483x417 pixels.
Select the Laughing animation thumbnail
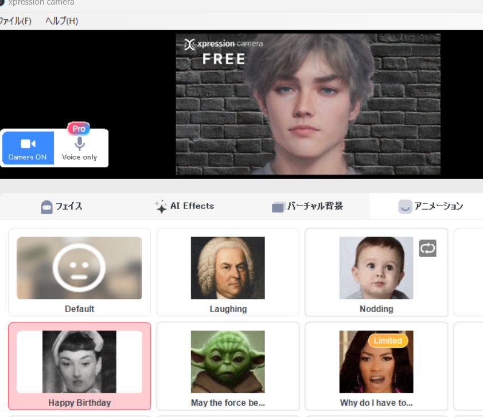tap(228, 268)
